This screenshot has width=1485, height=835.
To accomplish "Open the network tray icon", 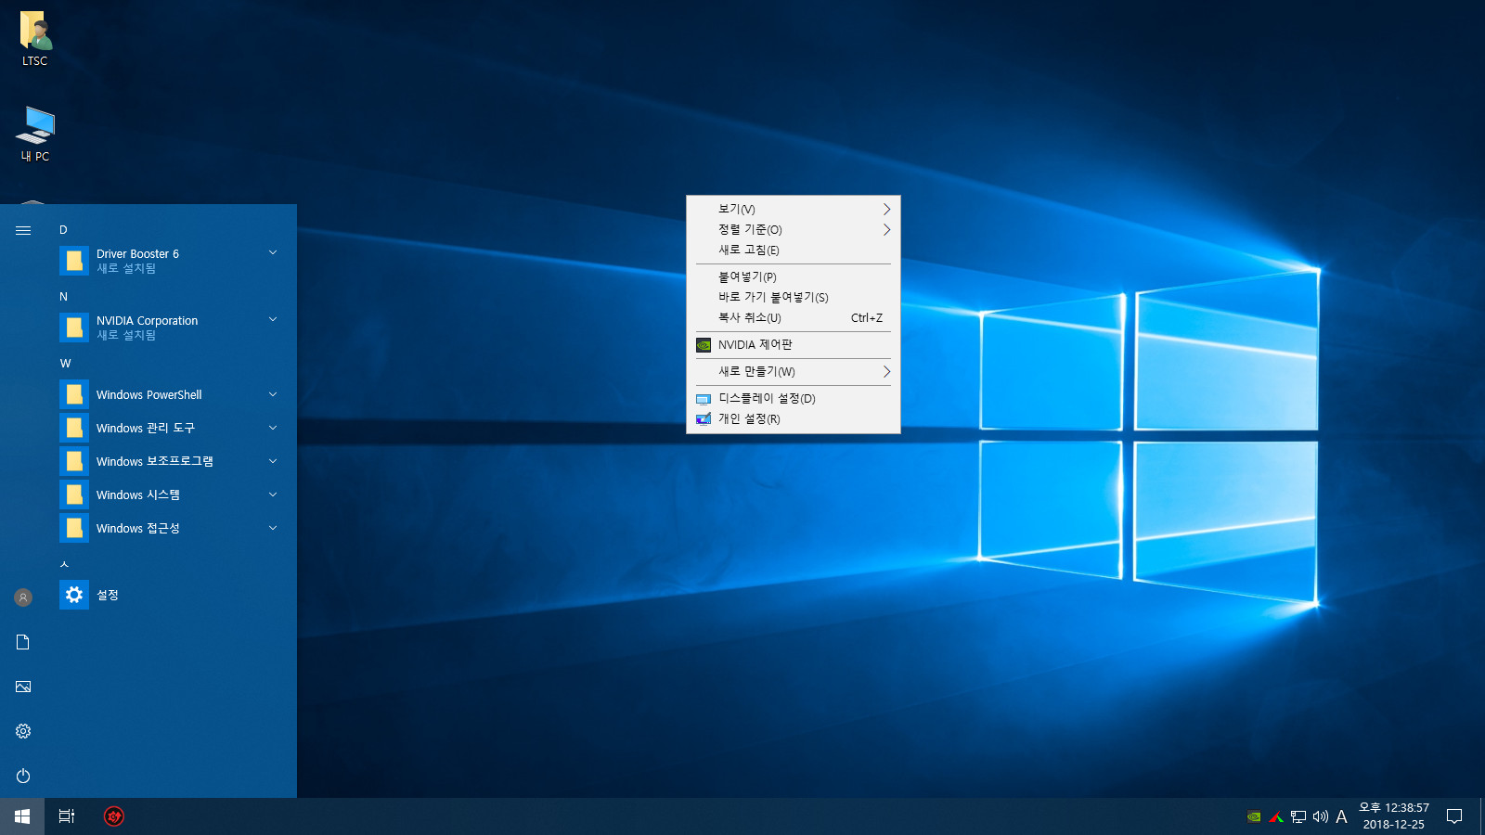I will tap(1298, 816).
